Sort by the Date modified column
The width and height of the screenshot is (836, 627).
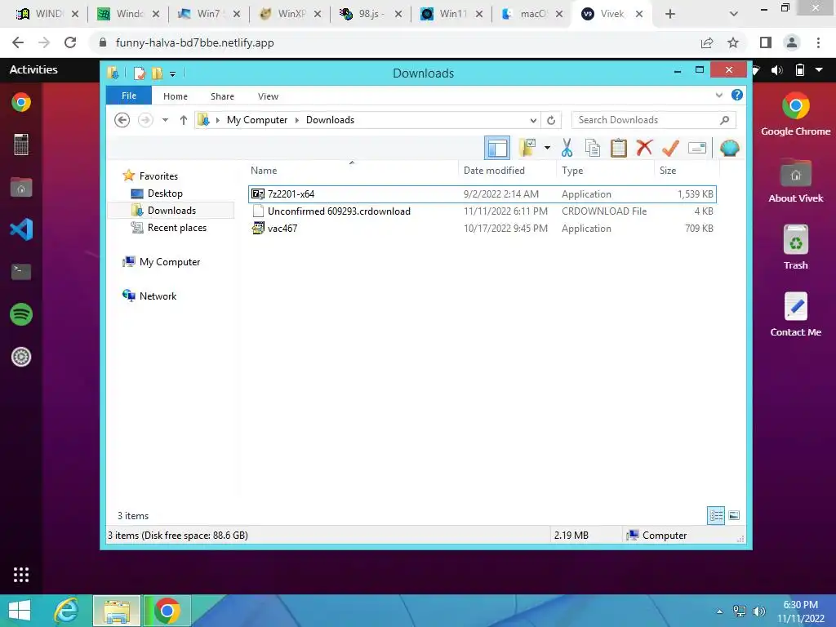pyautogui.click(x=507, y=170)
